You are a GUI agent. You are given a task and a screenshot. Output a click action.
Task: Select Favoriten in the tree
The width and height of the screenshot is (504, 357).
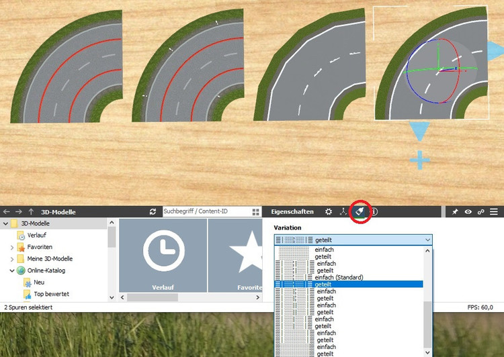pos(40,247)
